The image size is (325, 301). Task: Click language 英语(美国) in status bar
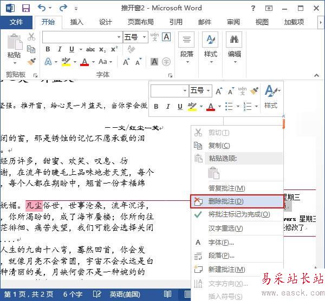point(125,295)
